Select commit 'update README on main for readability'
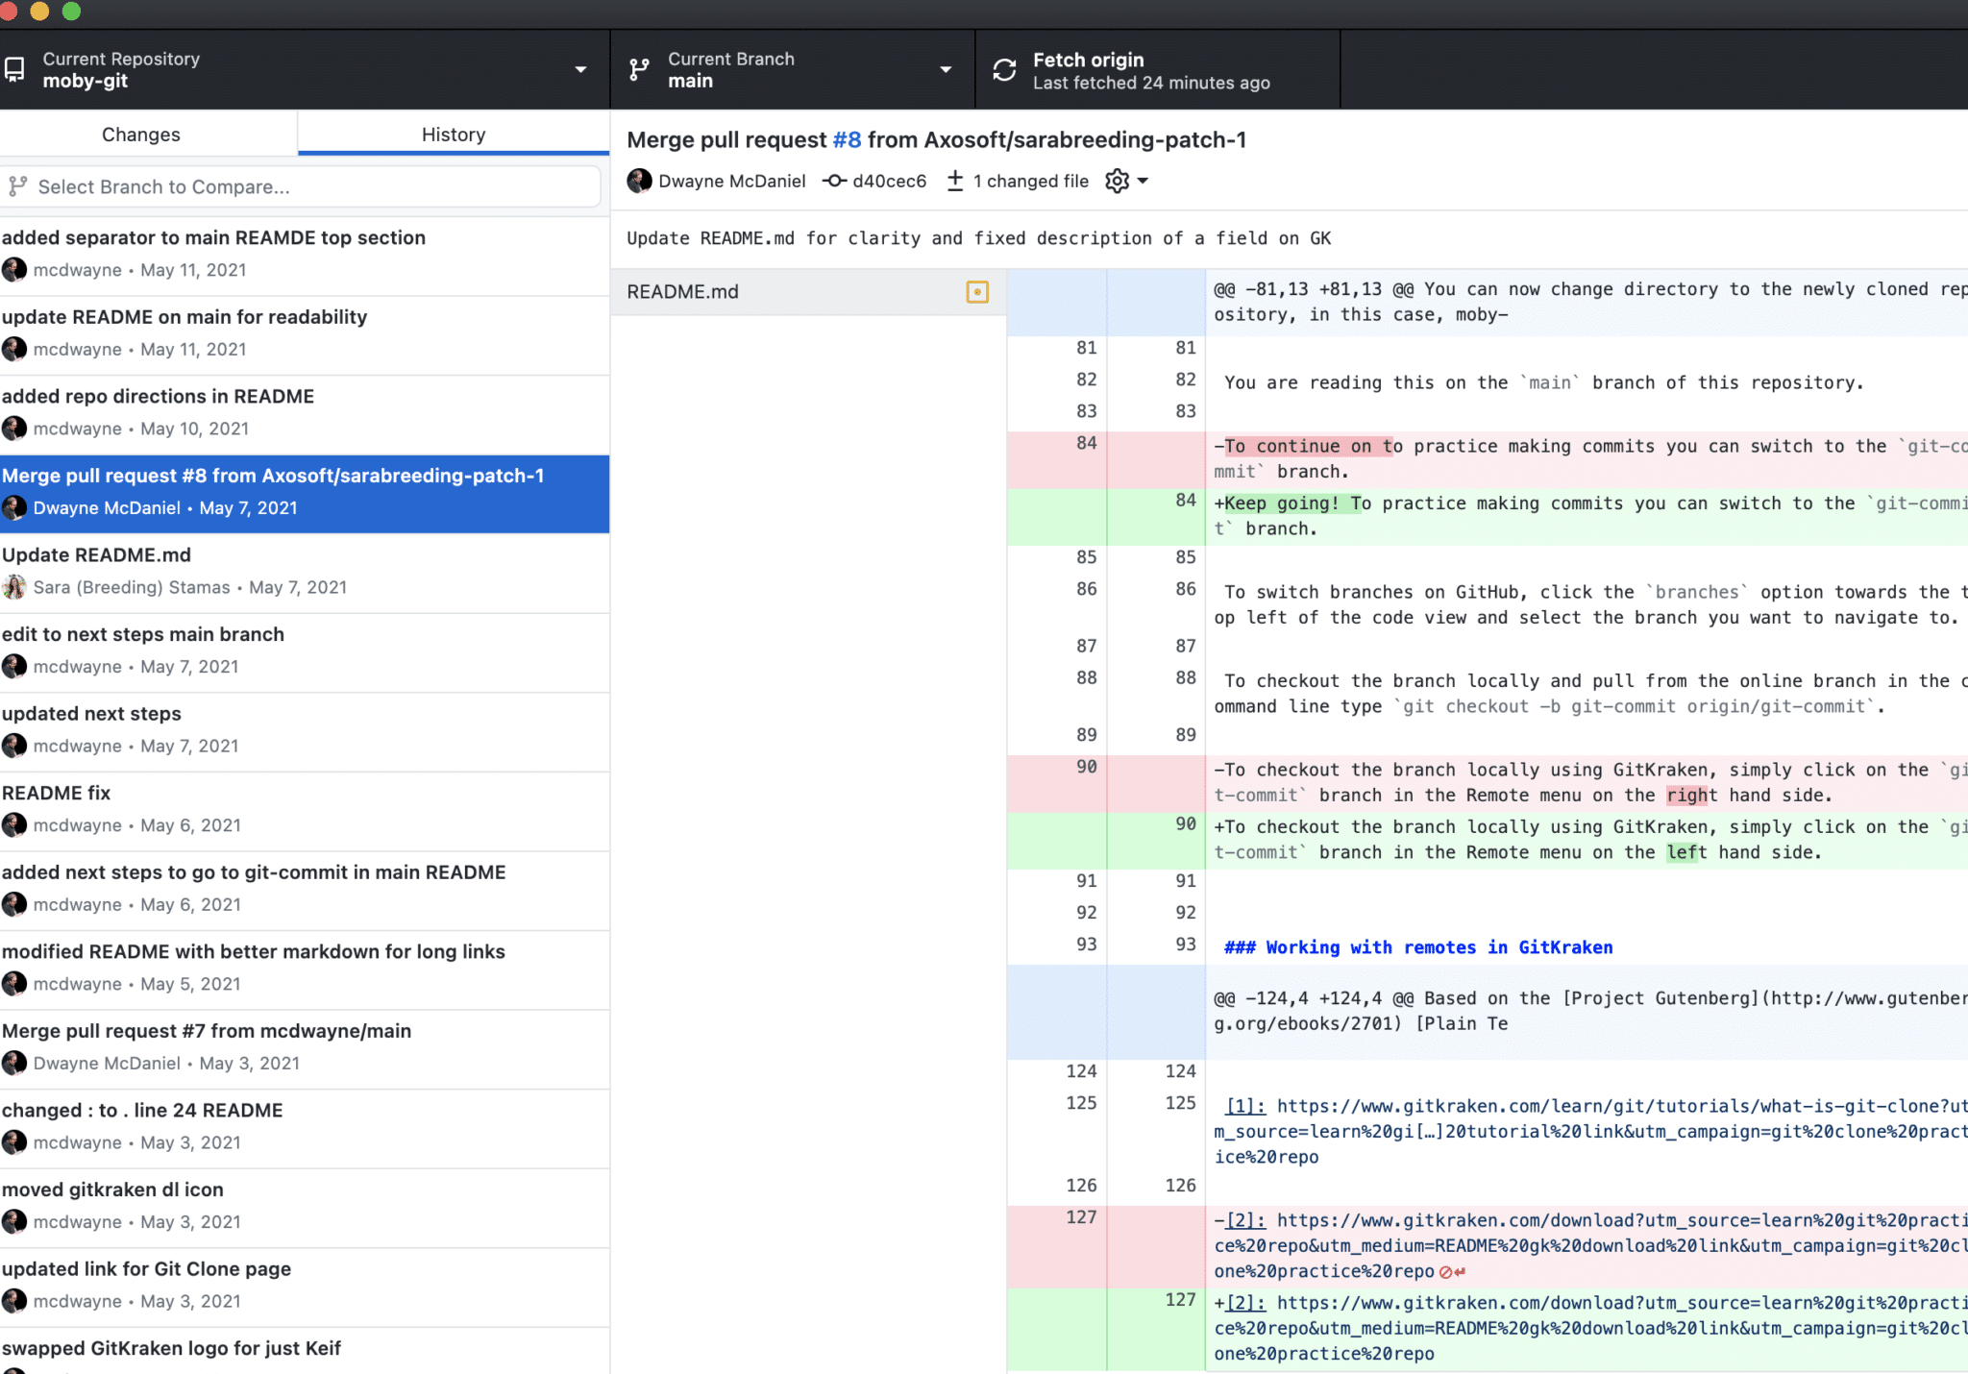Image resolution: width=1968 pixels, height=1374 pixels. click(305, 334)
